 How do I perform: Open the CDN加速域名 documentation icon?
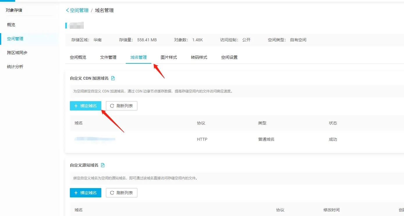point(113,78)
